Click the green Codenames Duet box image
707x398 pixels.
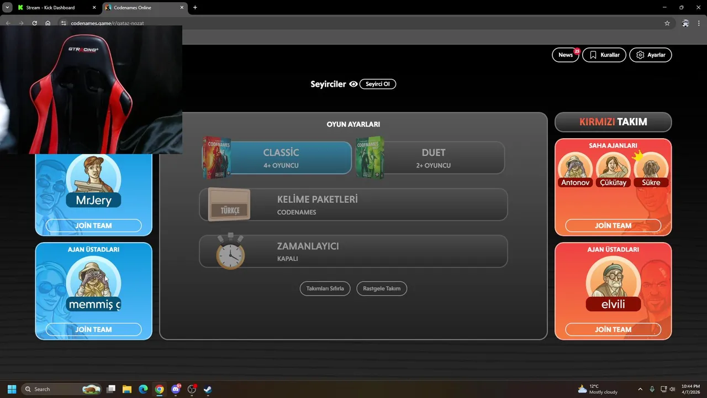click(370, 158)
